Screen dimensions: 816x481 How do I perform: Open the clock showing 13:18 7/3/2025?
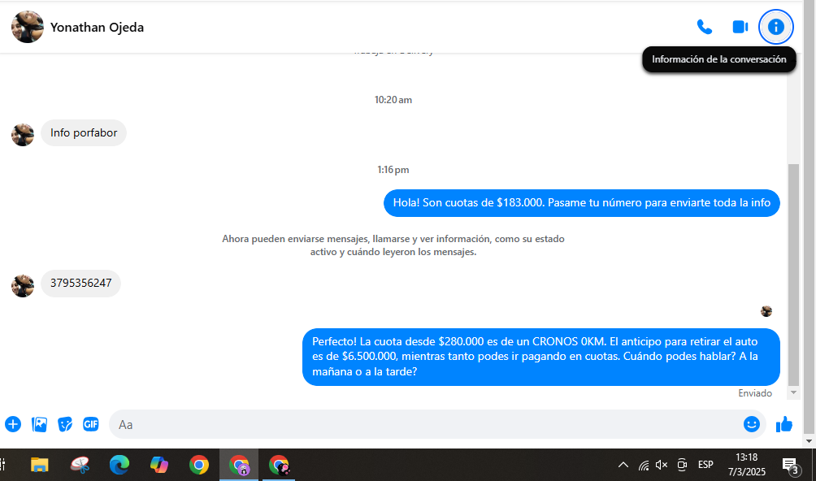coord(746,465)
